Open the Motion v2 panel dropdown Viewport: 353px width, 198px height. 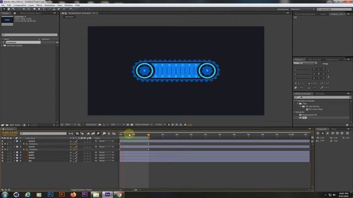[x=305, y=63]
